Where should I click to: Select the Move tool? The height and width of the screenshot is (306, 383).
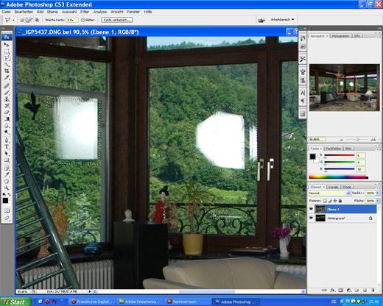(x=7, y=45)
